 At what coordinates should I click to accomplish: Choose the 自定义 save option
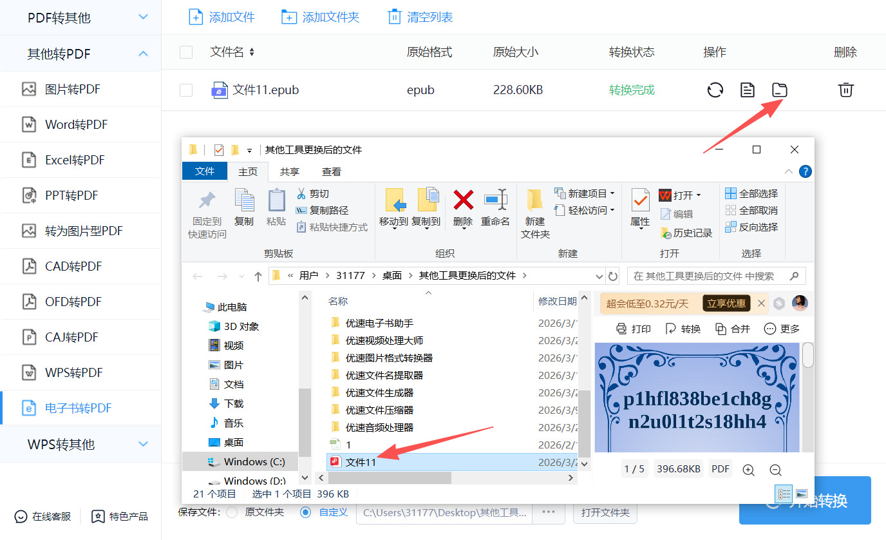(306, 512)
